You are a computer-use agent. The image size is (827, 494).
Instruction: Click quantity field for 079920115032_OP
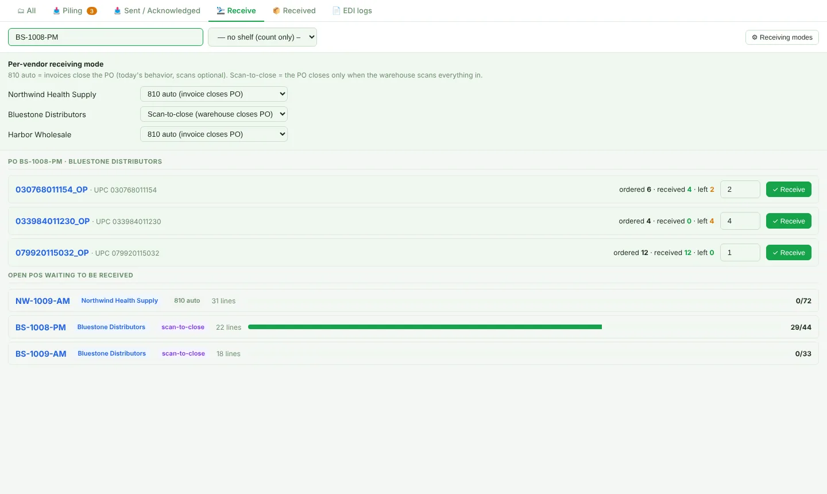pos(740,253)
